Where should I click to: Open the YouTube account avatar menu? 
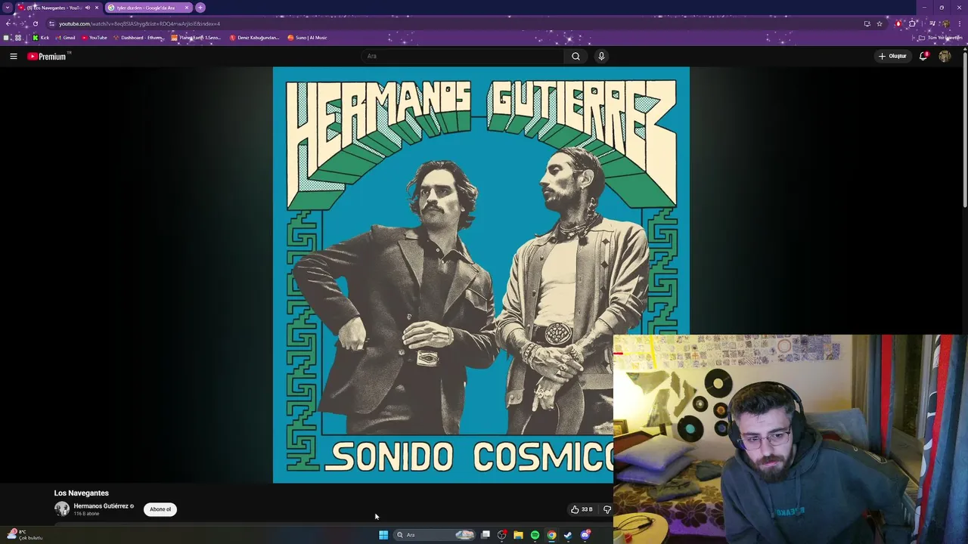coord(945,56)
